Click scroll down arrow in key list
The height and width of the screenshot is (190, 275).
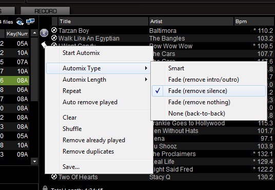[34, 161]
